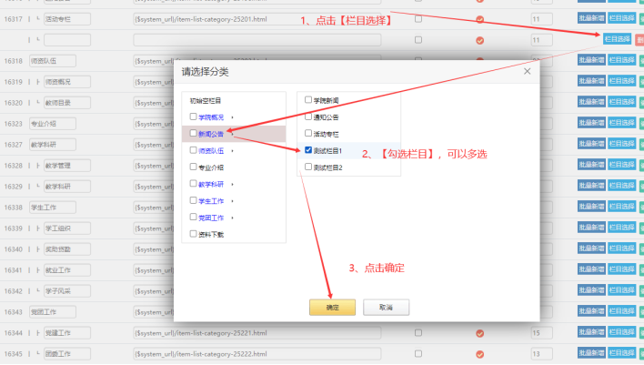Expand the 学生工作 category arrow
This screenshot has width=644, height=365.
coord(232,201)
